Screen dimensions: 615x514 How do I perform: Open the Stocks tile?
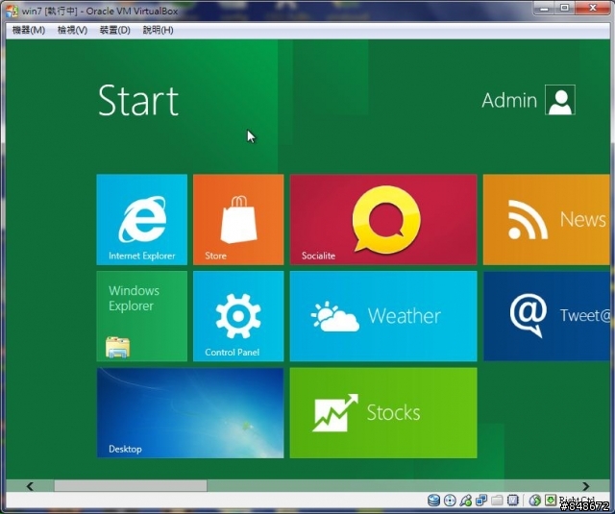pos(383,413)
